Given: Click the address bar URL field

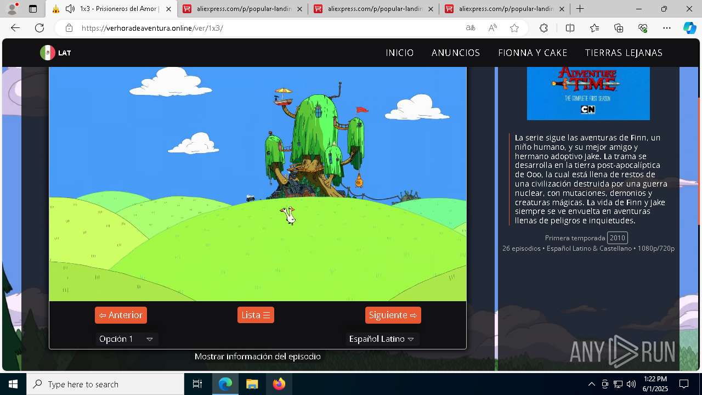Looking at the screenshot, I should [269, 28].
